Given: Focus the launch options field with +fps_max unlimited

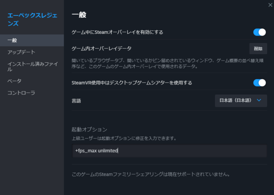Looking at the screenshot, I should pos(169,151).
